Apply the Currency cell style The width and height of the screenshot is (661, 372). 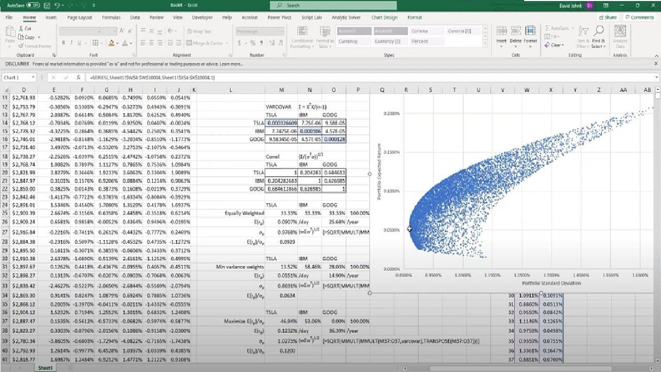click(x=354, y=41)
